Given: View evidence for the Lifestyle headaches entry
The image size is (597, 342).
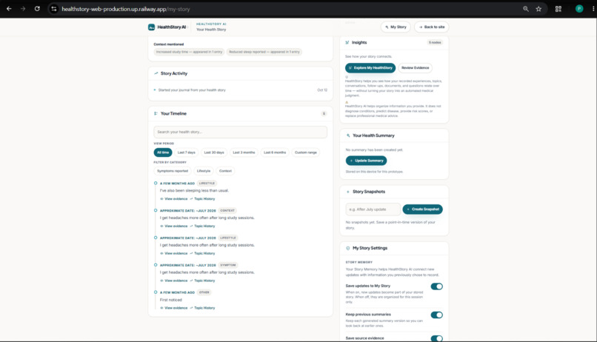Looking at the screenshot, I should coord(174,253).
